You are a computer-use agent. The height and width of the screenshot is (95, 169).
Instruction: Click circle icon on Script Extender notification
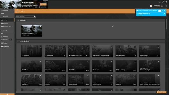[165, 11]
